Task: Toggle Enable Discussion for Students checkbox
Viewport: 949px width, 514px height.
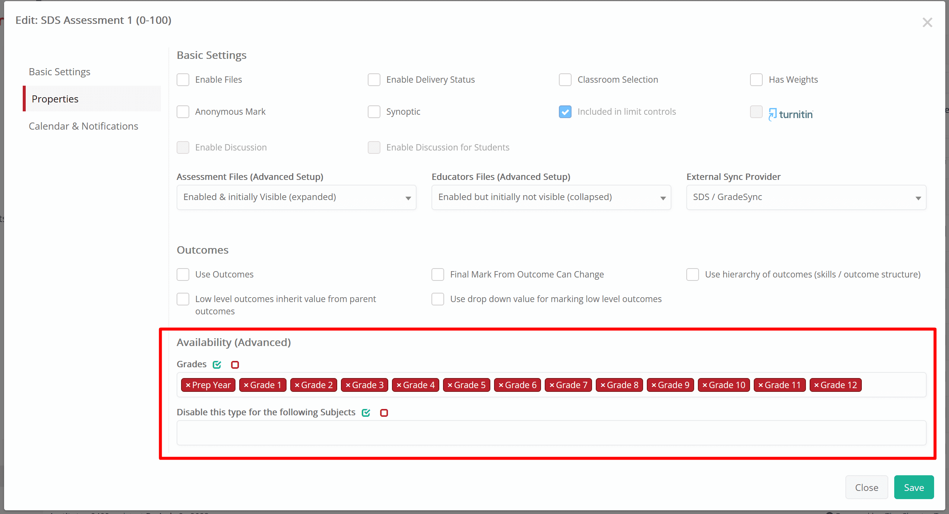Action: click(374, 147)
